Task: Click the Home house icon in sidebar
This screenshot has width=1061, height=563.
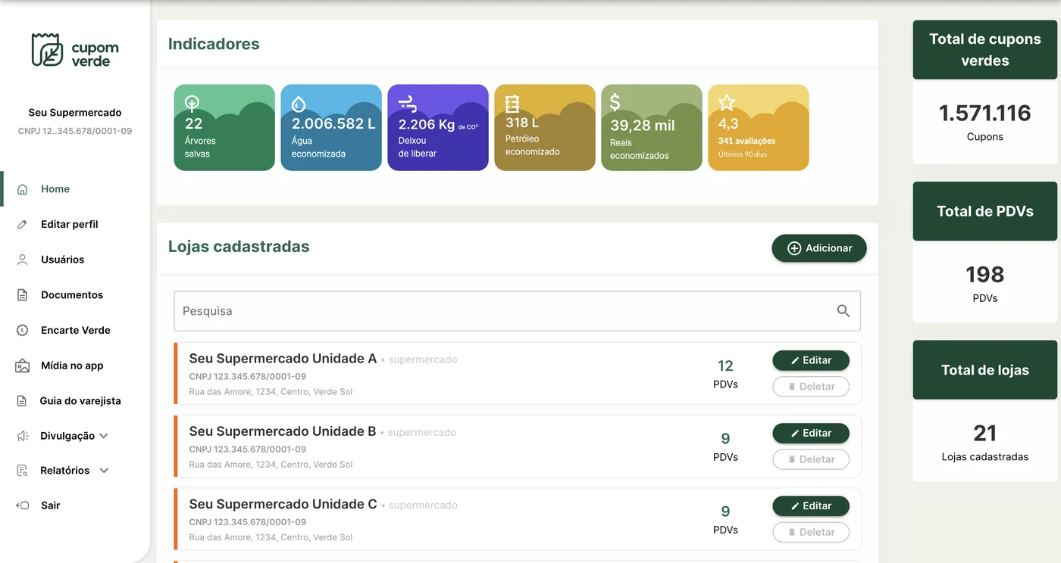Action: click(23, 189)
